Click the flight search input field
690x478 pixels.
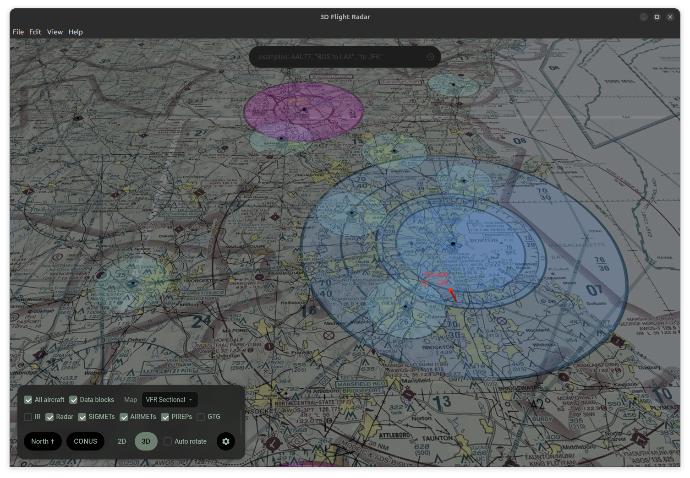pyautogui.click(x=334, y=56)
